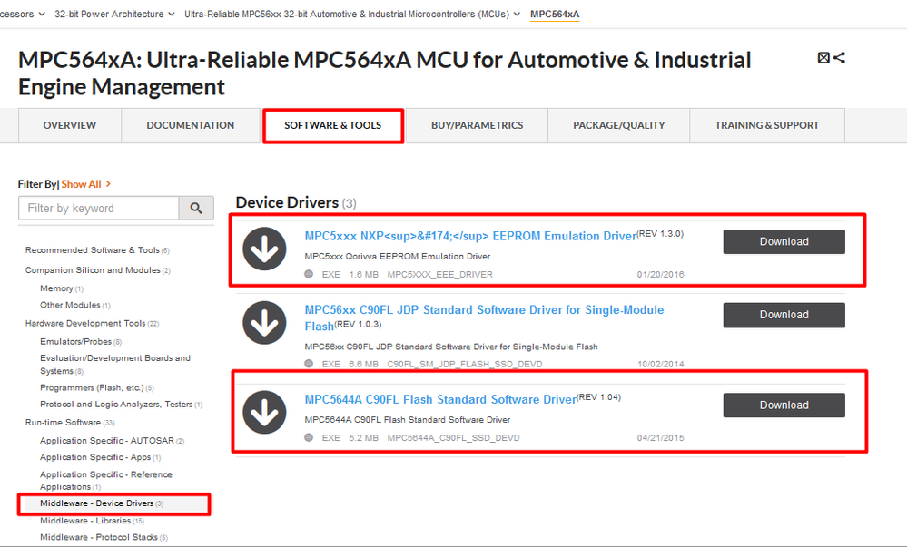This screenshot has width=907, height=547.
Task: Select the Other Modules filter
Action: pos(70,305)
